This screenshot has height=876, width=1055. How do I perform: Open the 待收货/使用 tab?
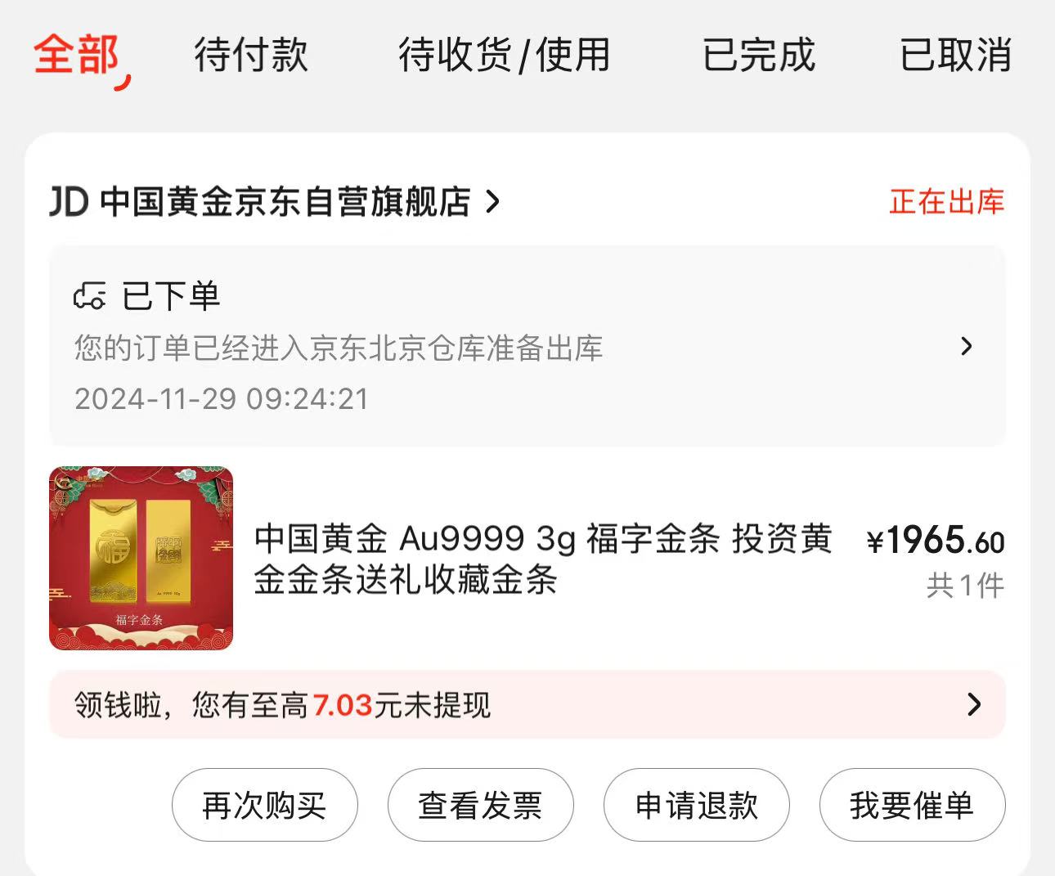click(505, 56)
